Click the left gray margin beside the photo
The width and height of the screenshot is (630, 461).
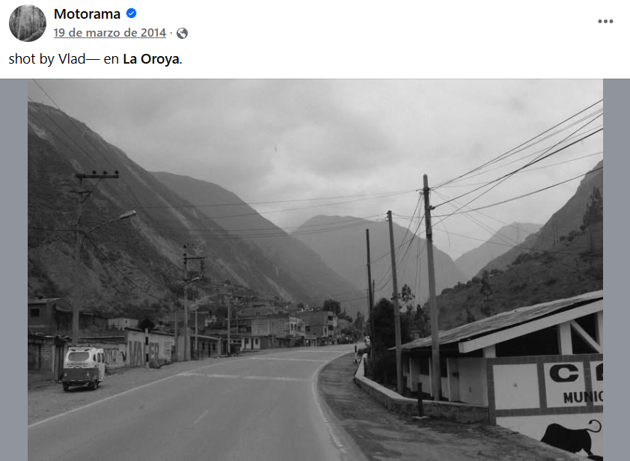pyautogui.click(x=13, y=269)
